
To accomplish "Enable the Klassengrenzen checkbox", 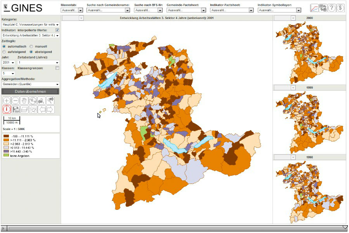I will click(x=57, y=68).
